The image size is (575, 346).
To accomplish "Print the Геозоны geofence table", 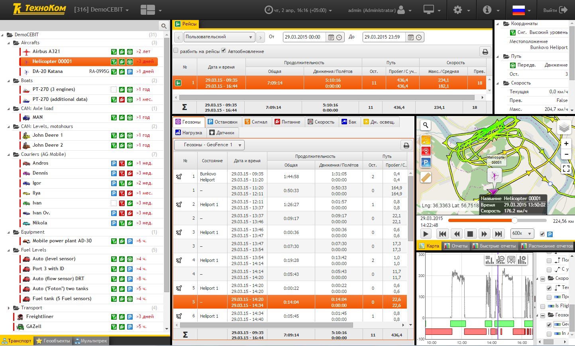I will coord(406,145).
